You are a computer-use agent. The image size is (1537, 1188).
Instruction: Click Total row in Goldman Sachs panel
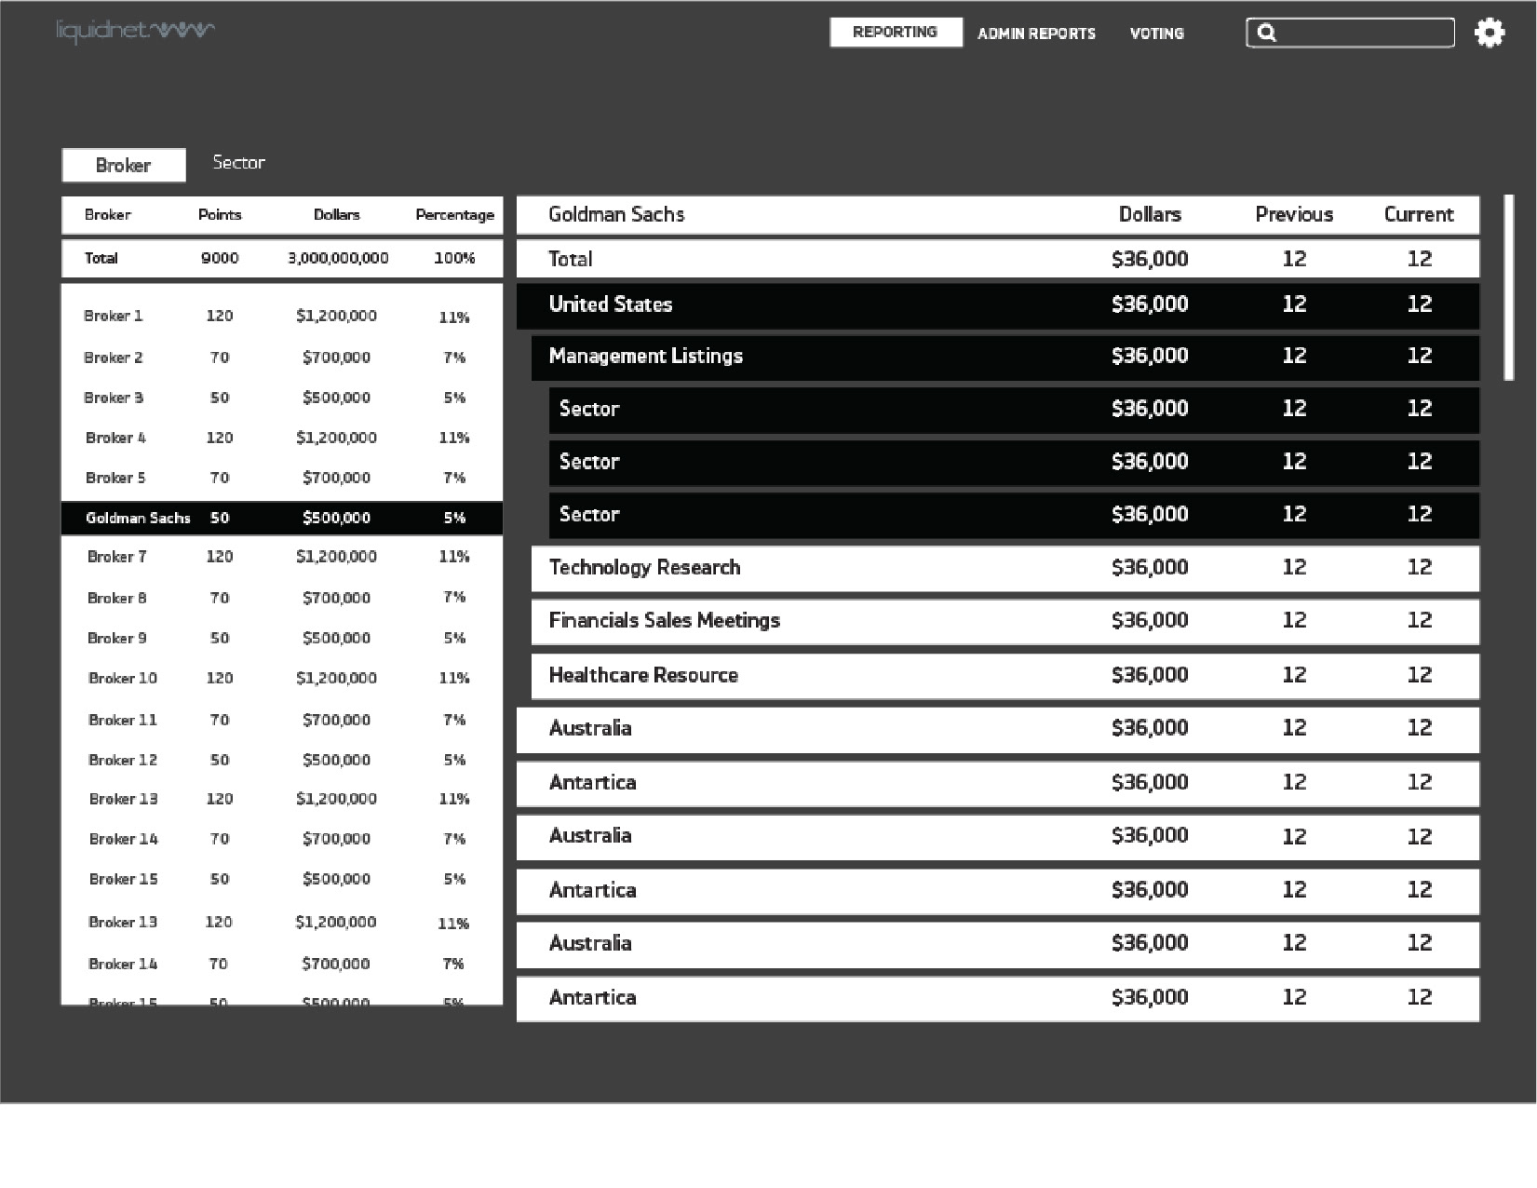tap(998, 259)
